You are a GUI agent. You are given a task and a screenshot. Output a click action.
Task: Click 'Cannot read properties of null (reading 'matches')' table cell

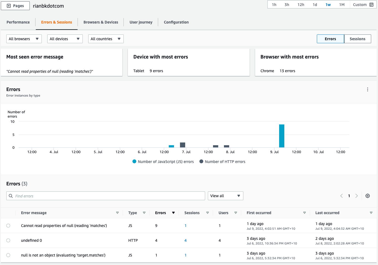(x=64, y=226)
